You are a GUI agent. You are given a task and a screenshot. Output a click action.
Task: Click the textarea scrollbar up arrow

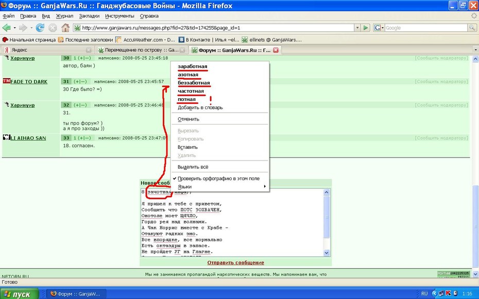(x=326, y=192)
